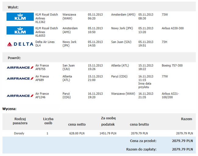Click the Dorosły passenger row

point(99,133)
